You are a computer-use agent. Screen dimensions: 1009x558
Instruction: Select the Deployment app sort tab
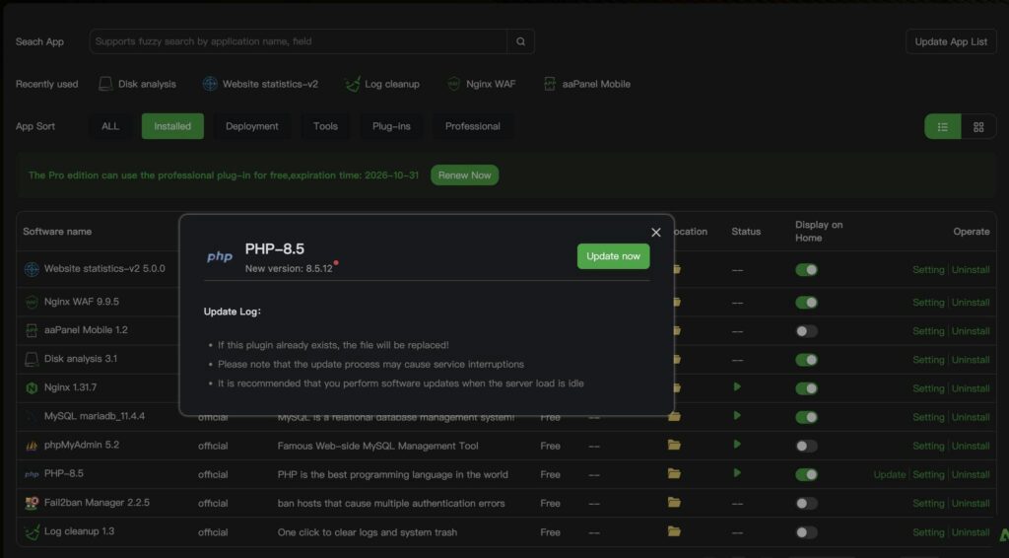coord(251,126)
